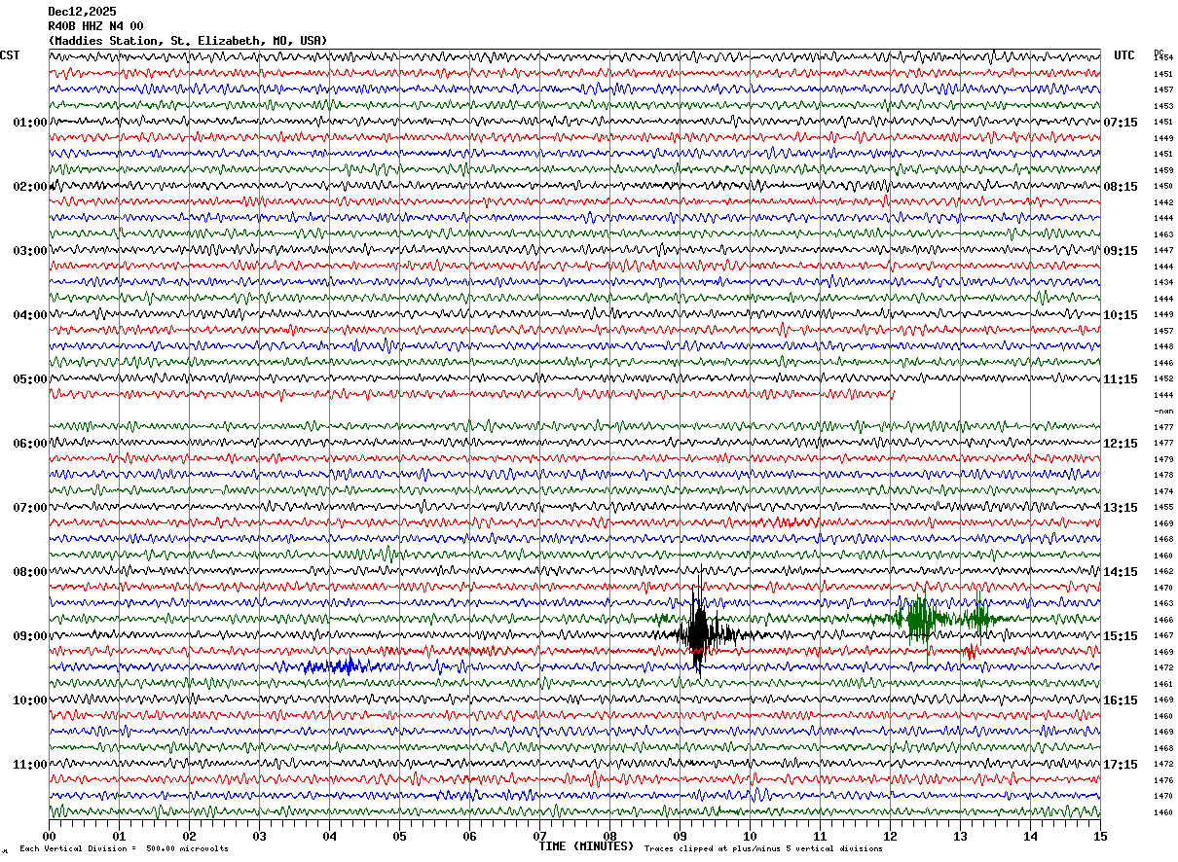1178x862 pixels.
Task: Select the 04:00 CST time label
Action: pyautogui.click(x=29, y=315)
